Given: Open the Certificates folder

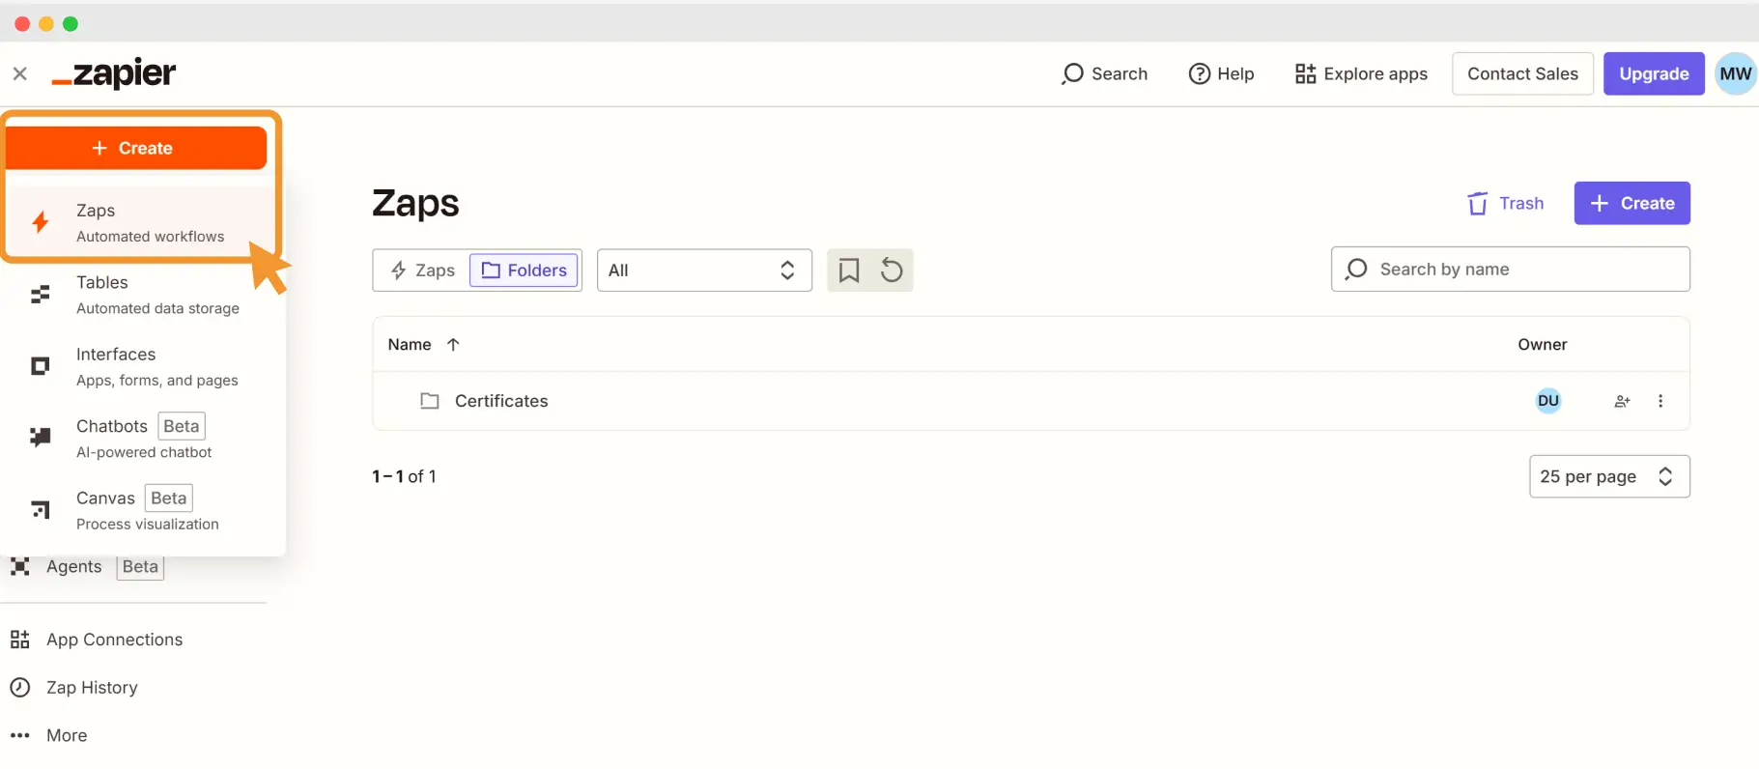Looking at the screenshot, I should [x=501, y=401].
